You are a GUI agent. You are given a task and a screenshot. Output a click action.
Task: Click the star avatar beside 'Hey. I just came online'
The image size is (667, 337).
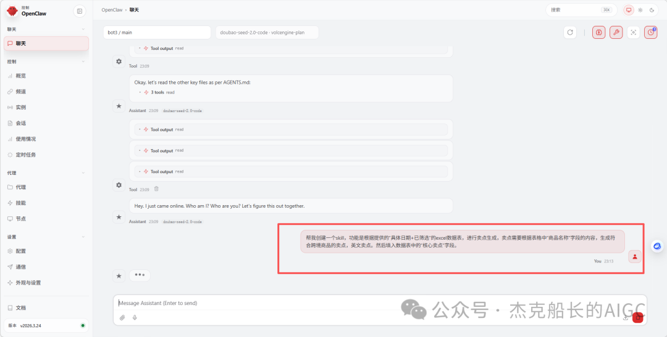(x=119, y=217)
